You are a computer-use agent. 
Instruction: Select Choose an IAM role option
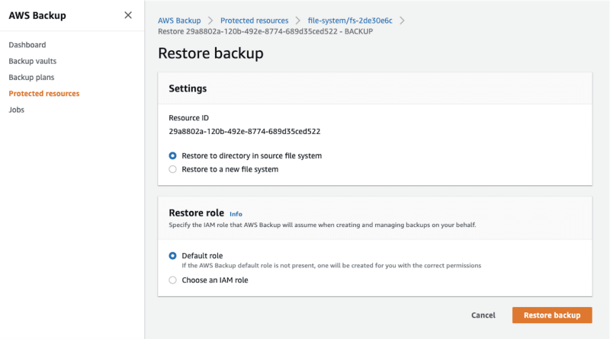(173, 280)
